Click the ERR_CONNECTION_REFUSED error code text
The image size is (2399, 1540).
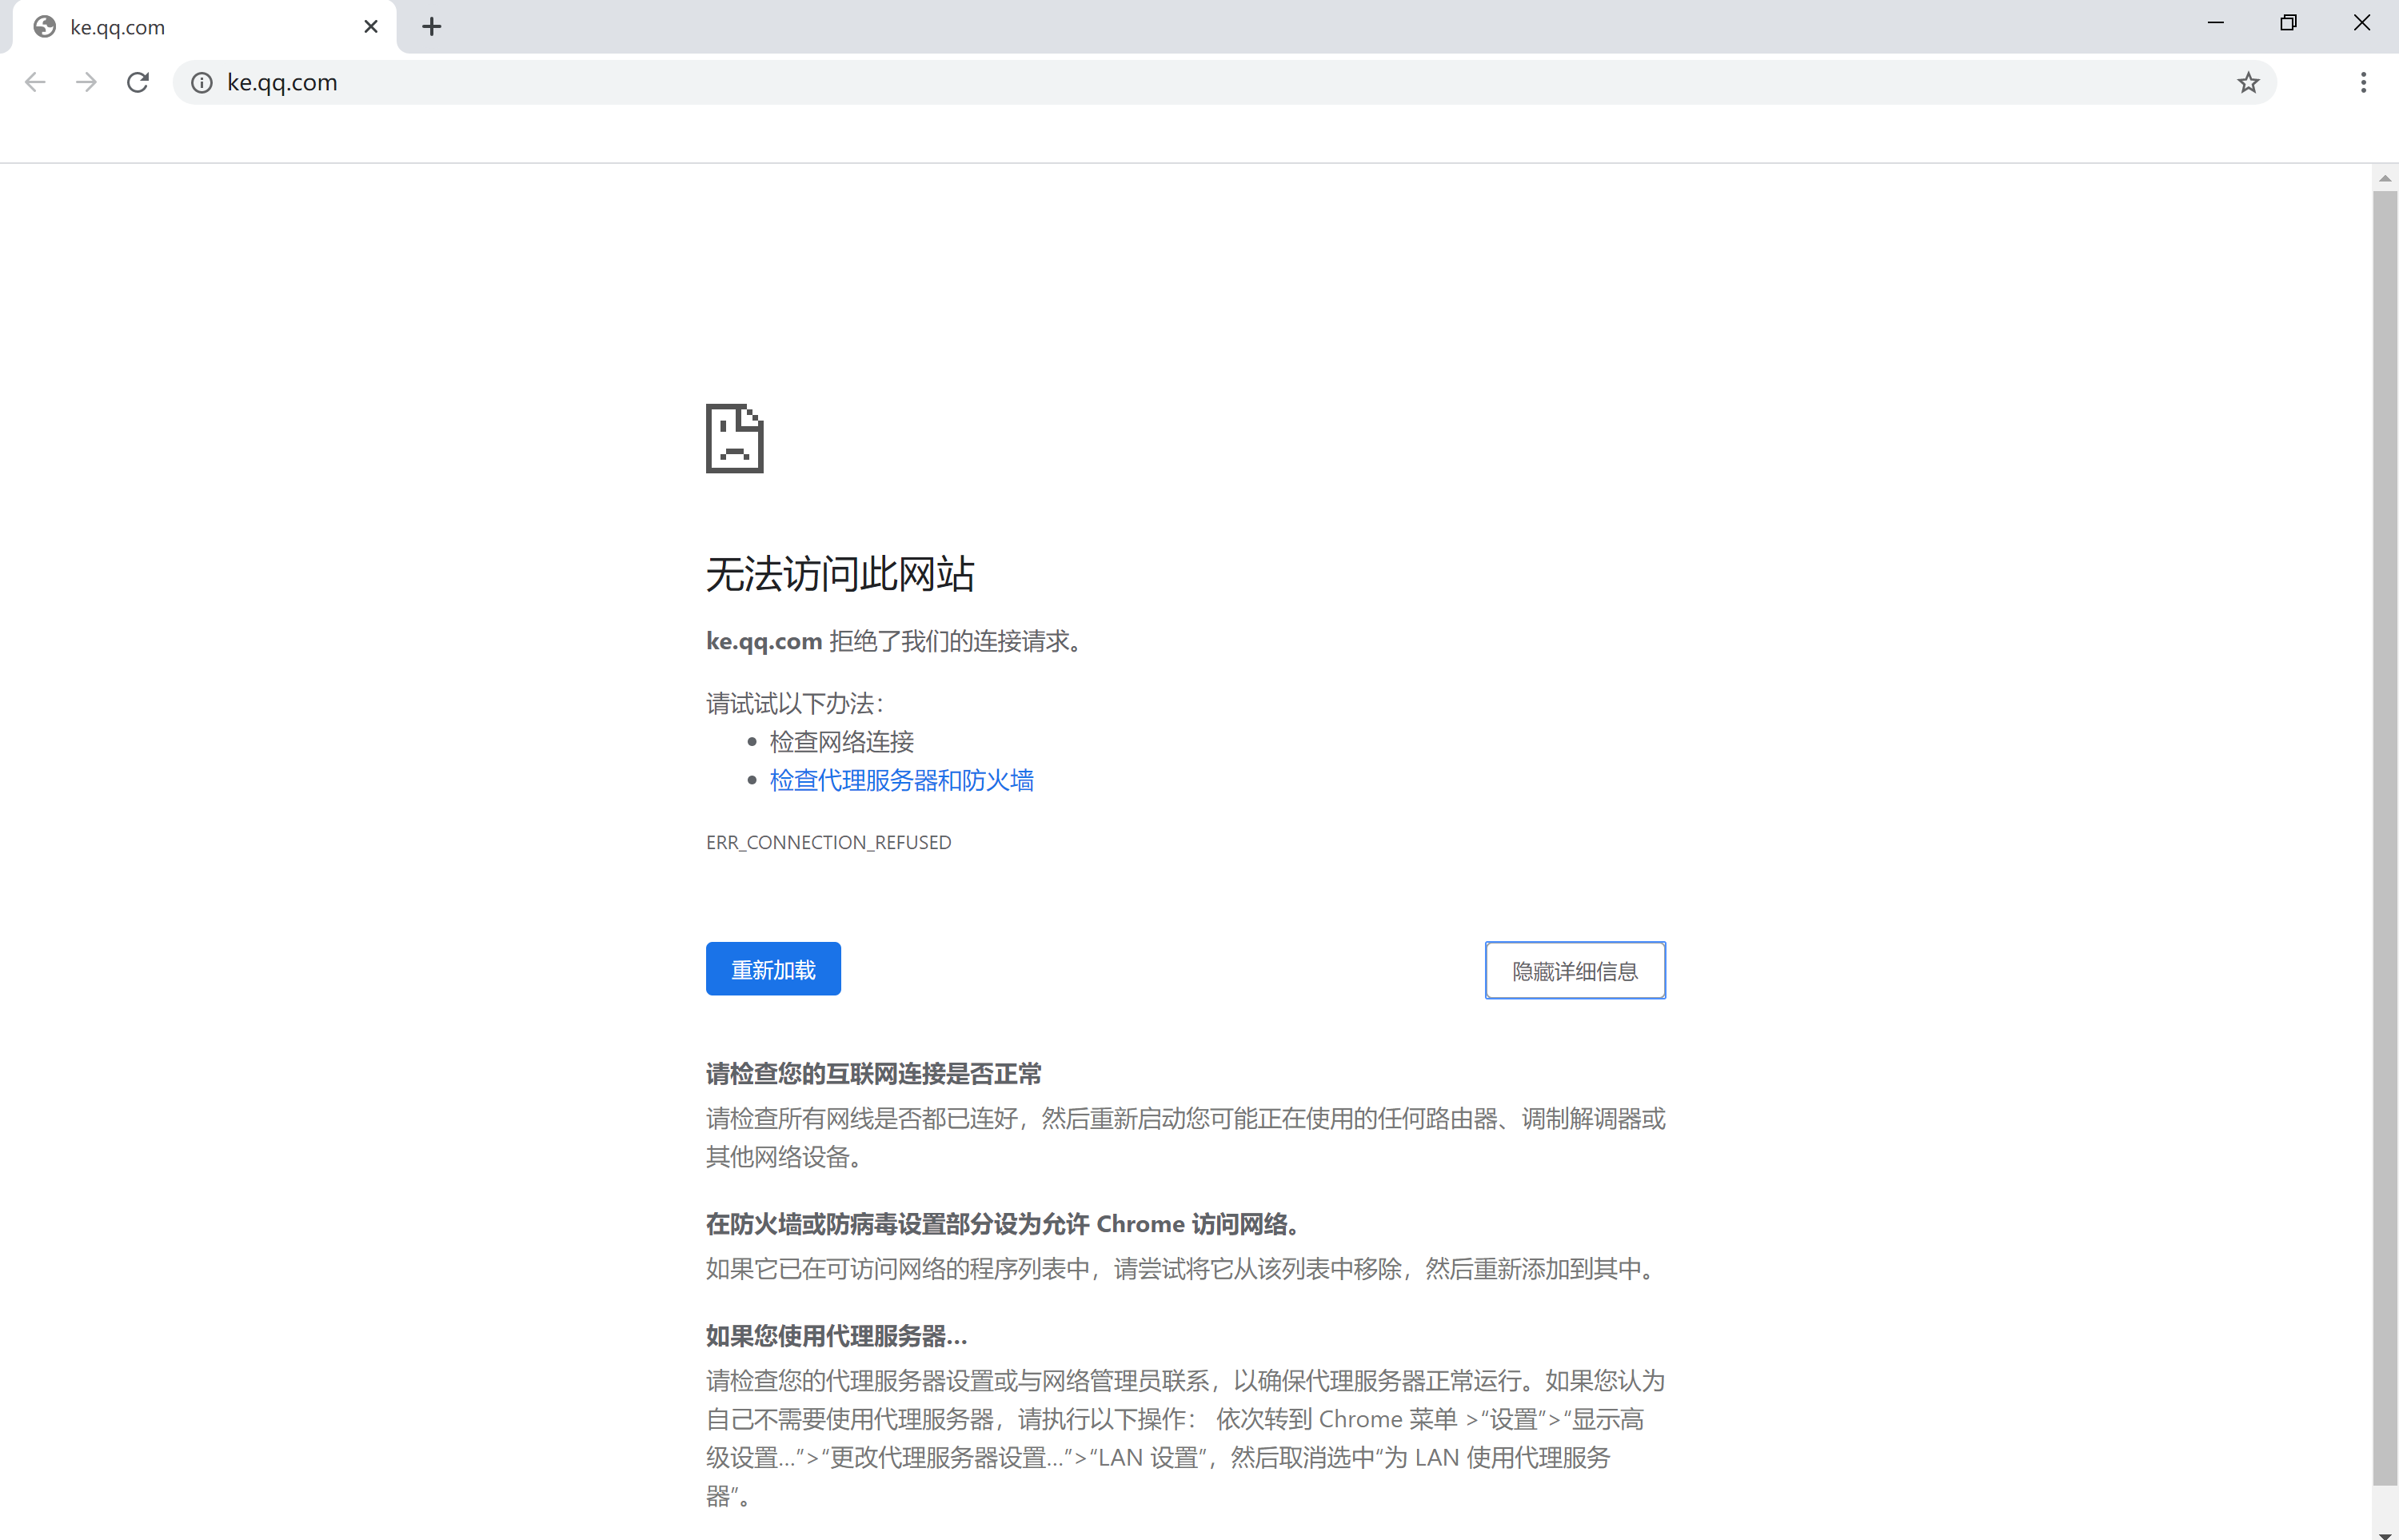tap(828, 842)
